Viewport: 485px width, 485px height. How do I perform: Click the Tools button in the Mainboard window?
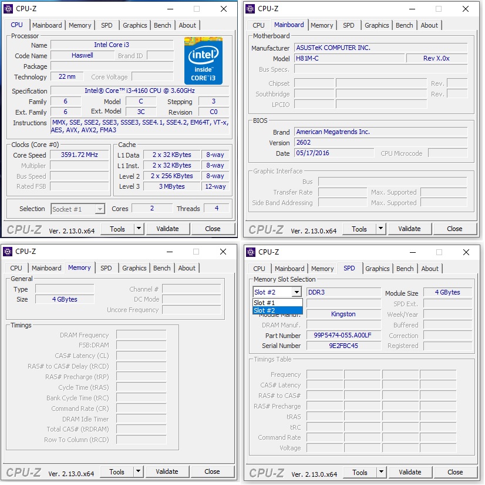359,229
